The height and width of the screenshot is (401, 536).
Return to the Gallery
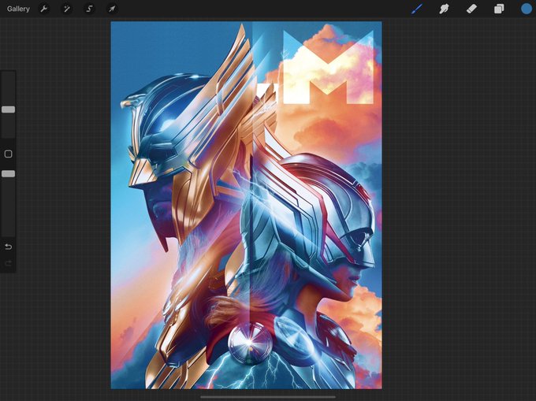[18, 9]
